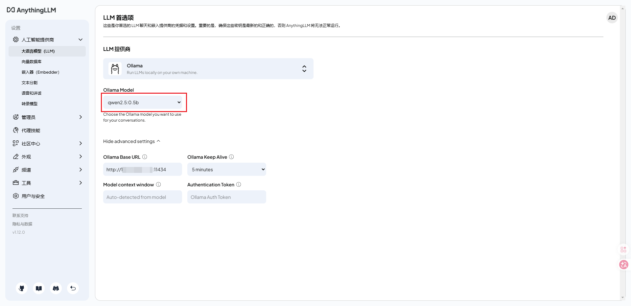Click the AnythingLLM logo
This screenshot has height=306, width=631.
[31, 10]
